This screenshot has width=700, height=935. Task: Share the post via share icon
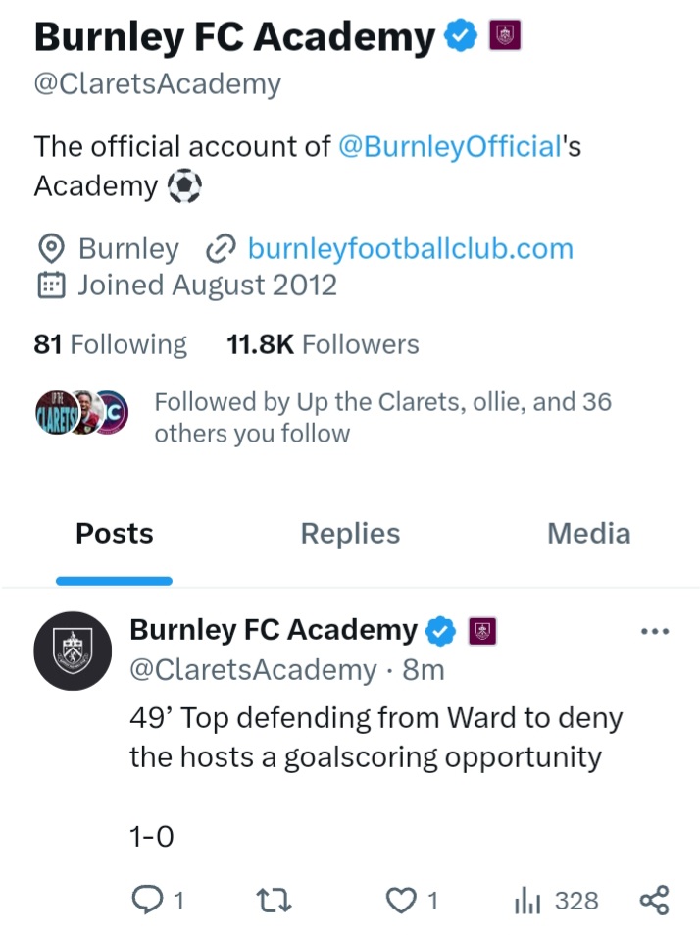[654, 900]
